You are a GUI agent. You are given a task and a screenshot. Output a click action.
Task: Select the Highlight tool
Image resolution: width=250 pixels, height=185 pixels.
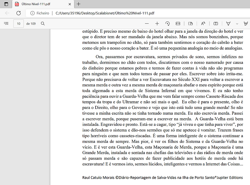[246, 24]
